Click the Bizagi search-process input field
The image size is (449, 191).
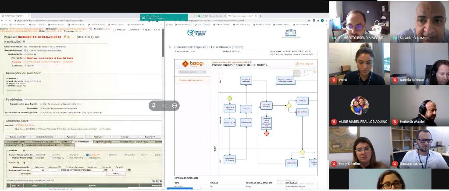pos(192,72)
